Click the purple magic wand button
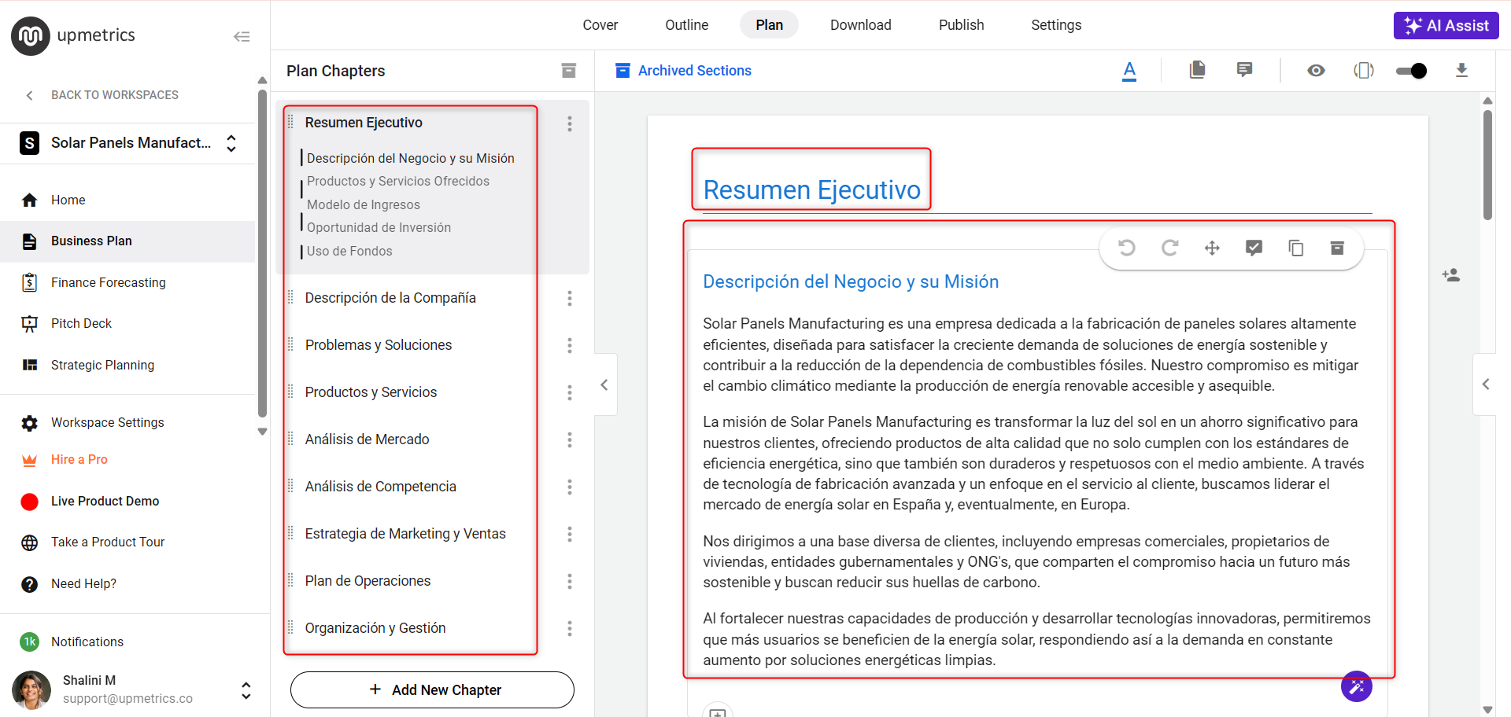This screenshot has width=1511, height=717. [1357, 686]
